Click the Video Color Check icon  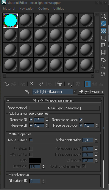(103, 45)
